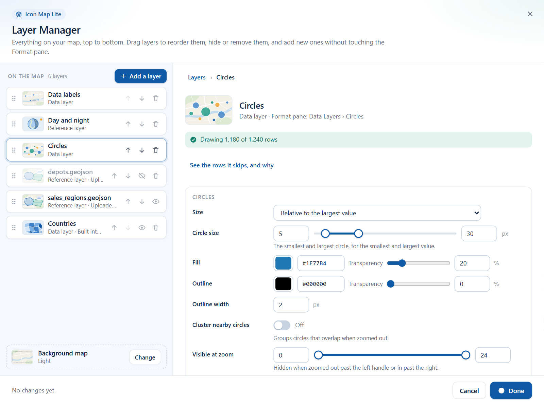Screen dimensions: 544x405
Task: Adjust the Fill transparency slider
Action: click(419, 263)
